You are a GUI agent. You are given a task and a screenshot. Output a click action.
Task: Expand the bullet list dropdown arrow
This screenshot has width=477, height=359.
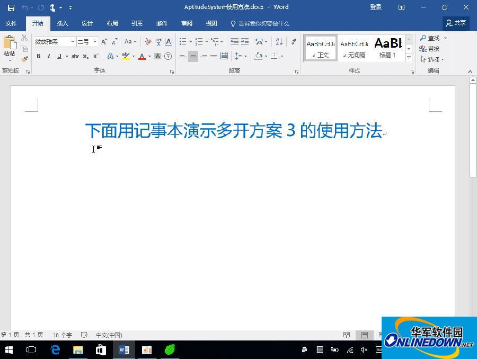tap(190, 42)
